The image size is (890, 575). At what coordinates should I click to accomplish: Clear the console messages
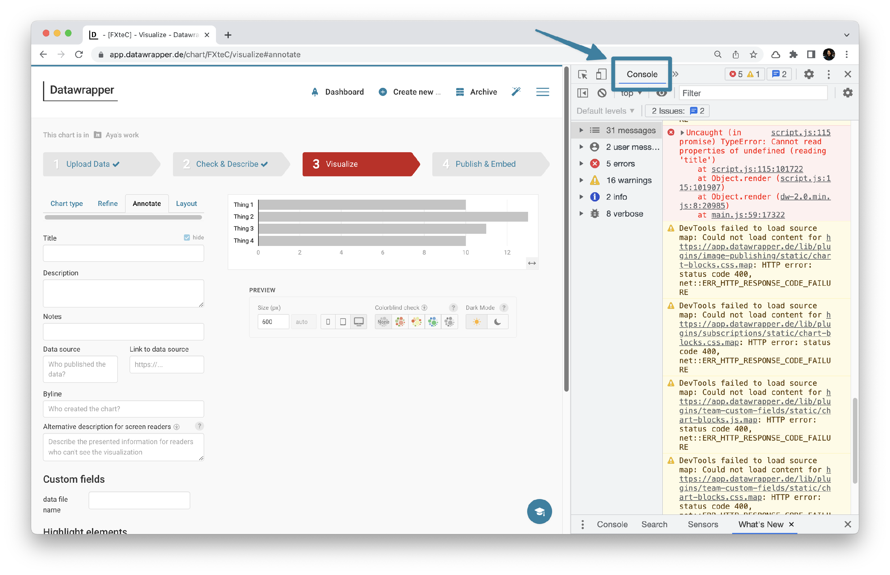click(x=602, y=93)
